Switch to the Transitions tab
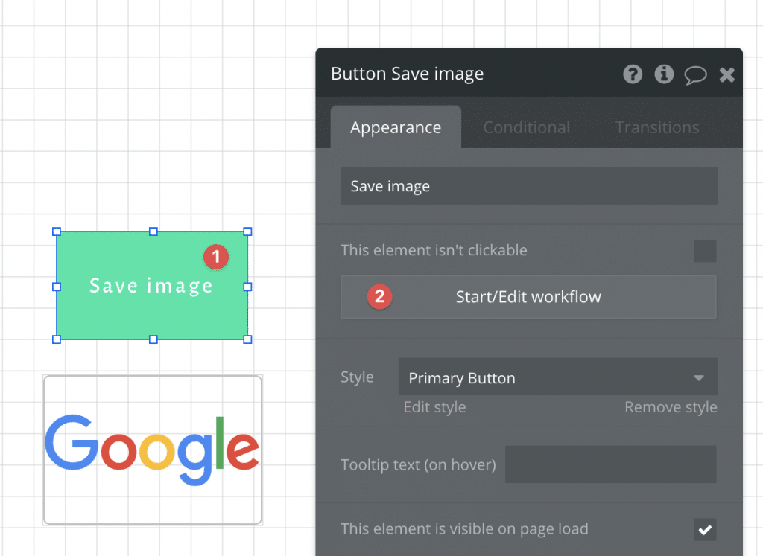 point(656,127)
